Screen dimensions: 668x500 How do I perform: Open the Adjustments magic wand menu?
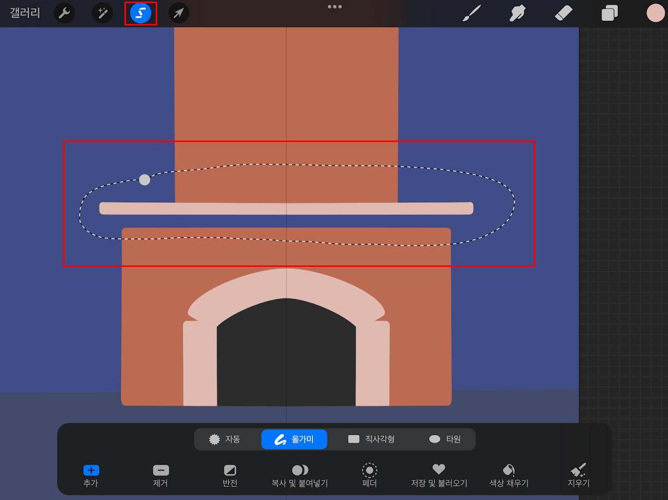(103, 13)
